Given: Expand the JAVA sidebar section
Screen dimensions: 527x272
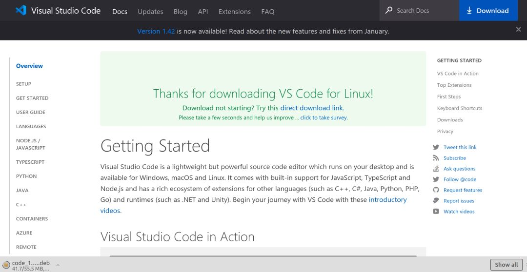Looking at the screenshot, I should (22, 190).
